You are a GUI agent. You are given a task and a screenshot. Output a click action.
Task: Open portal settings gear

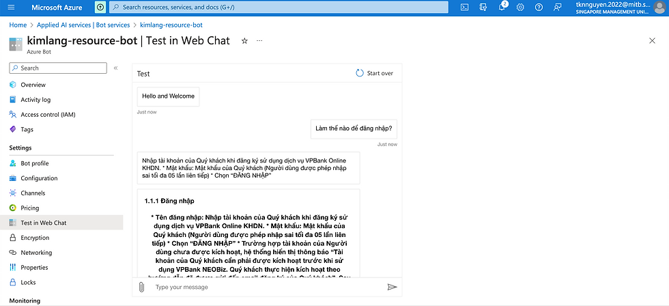point(520,8)
